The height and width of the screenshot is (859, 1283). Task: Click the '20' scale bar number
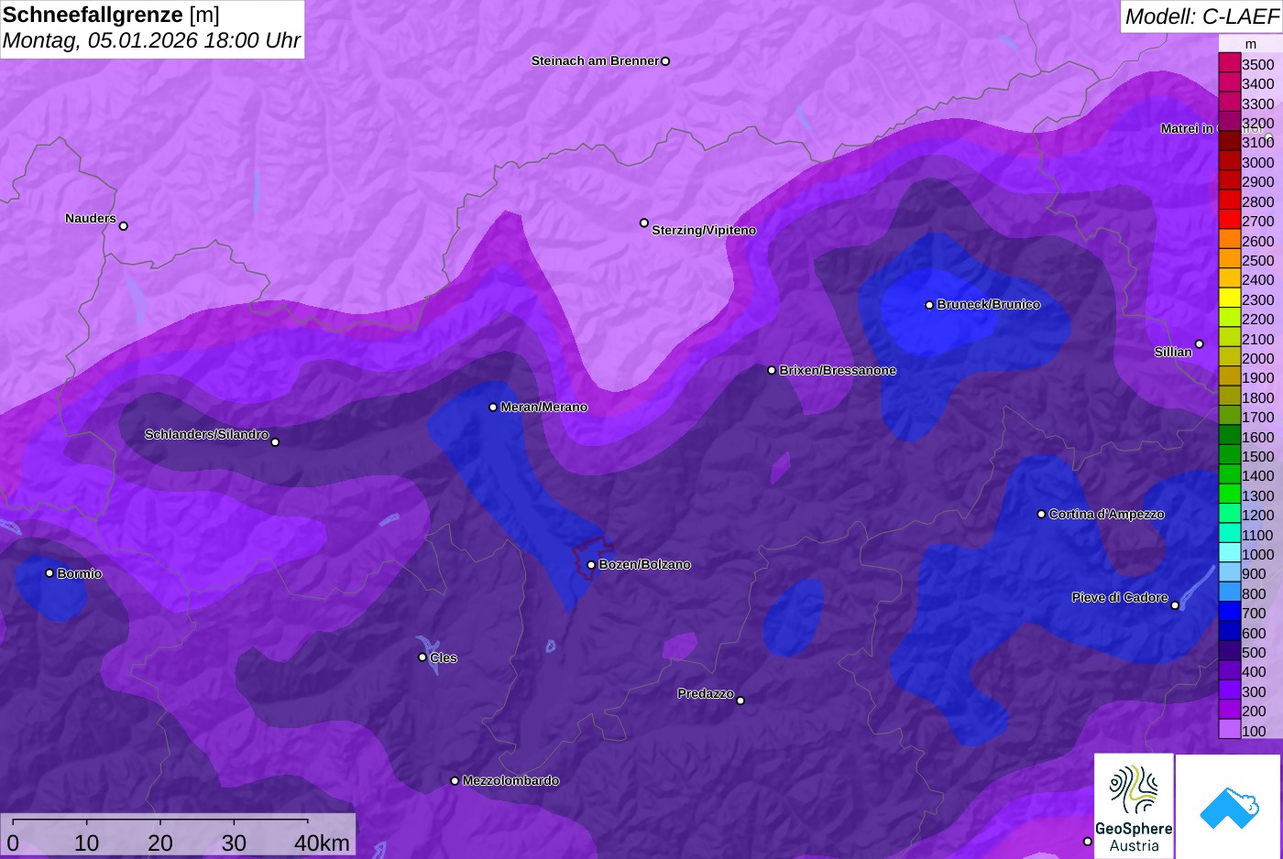(x=160, y=843)
